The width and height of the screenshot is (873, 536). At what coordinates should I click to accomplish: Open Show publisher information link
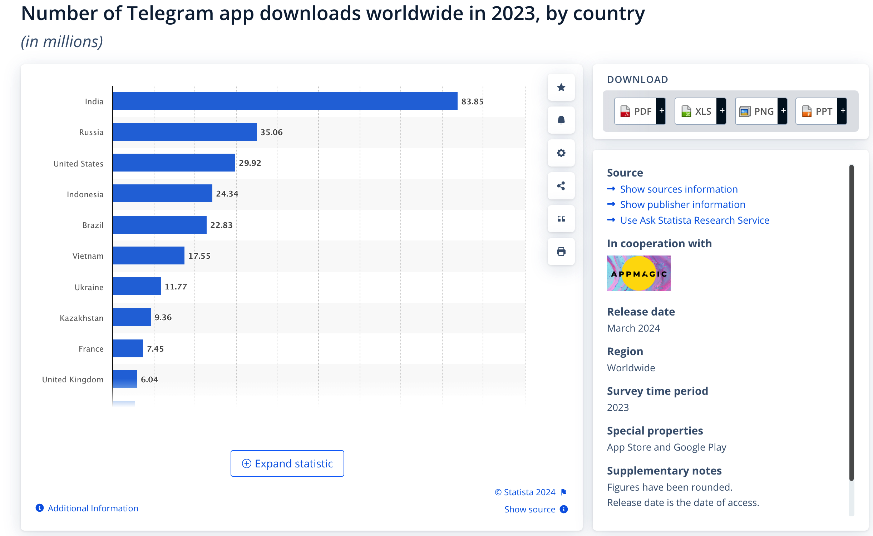(x=682, y=204)
